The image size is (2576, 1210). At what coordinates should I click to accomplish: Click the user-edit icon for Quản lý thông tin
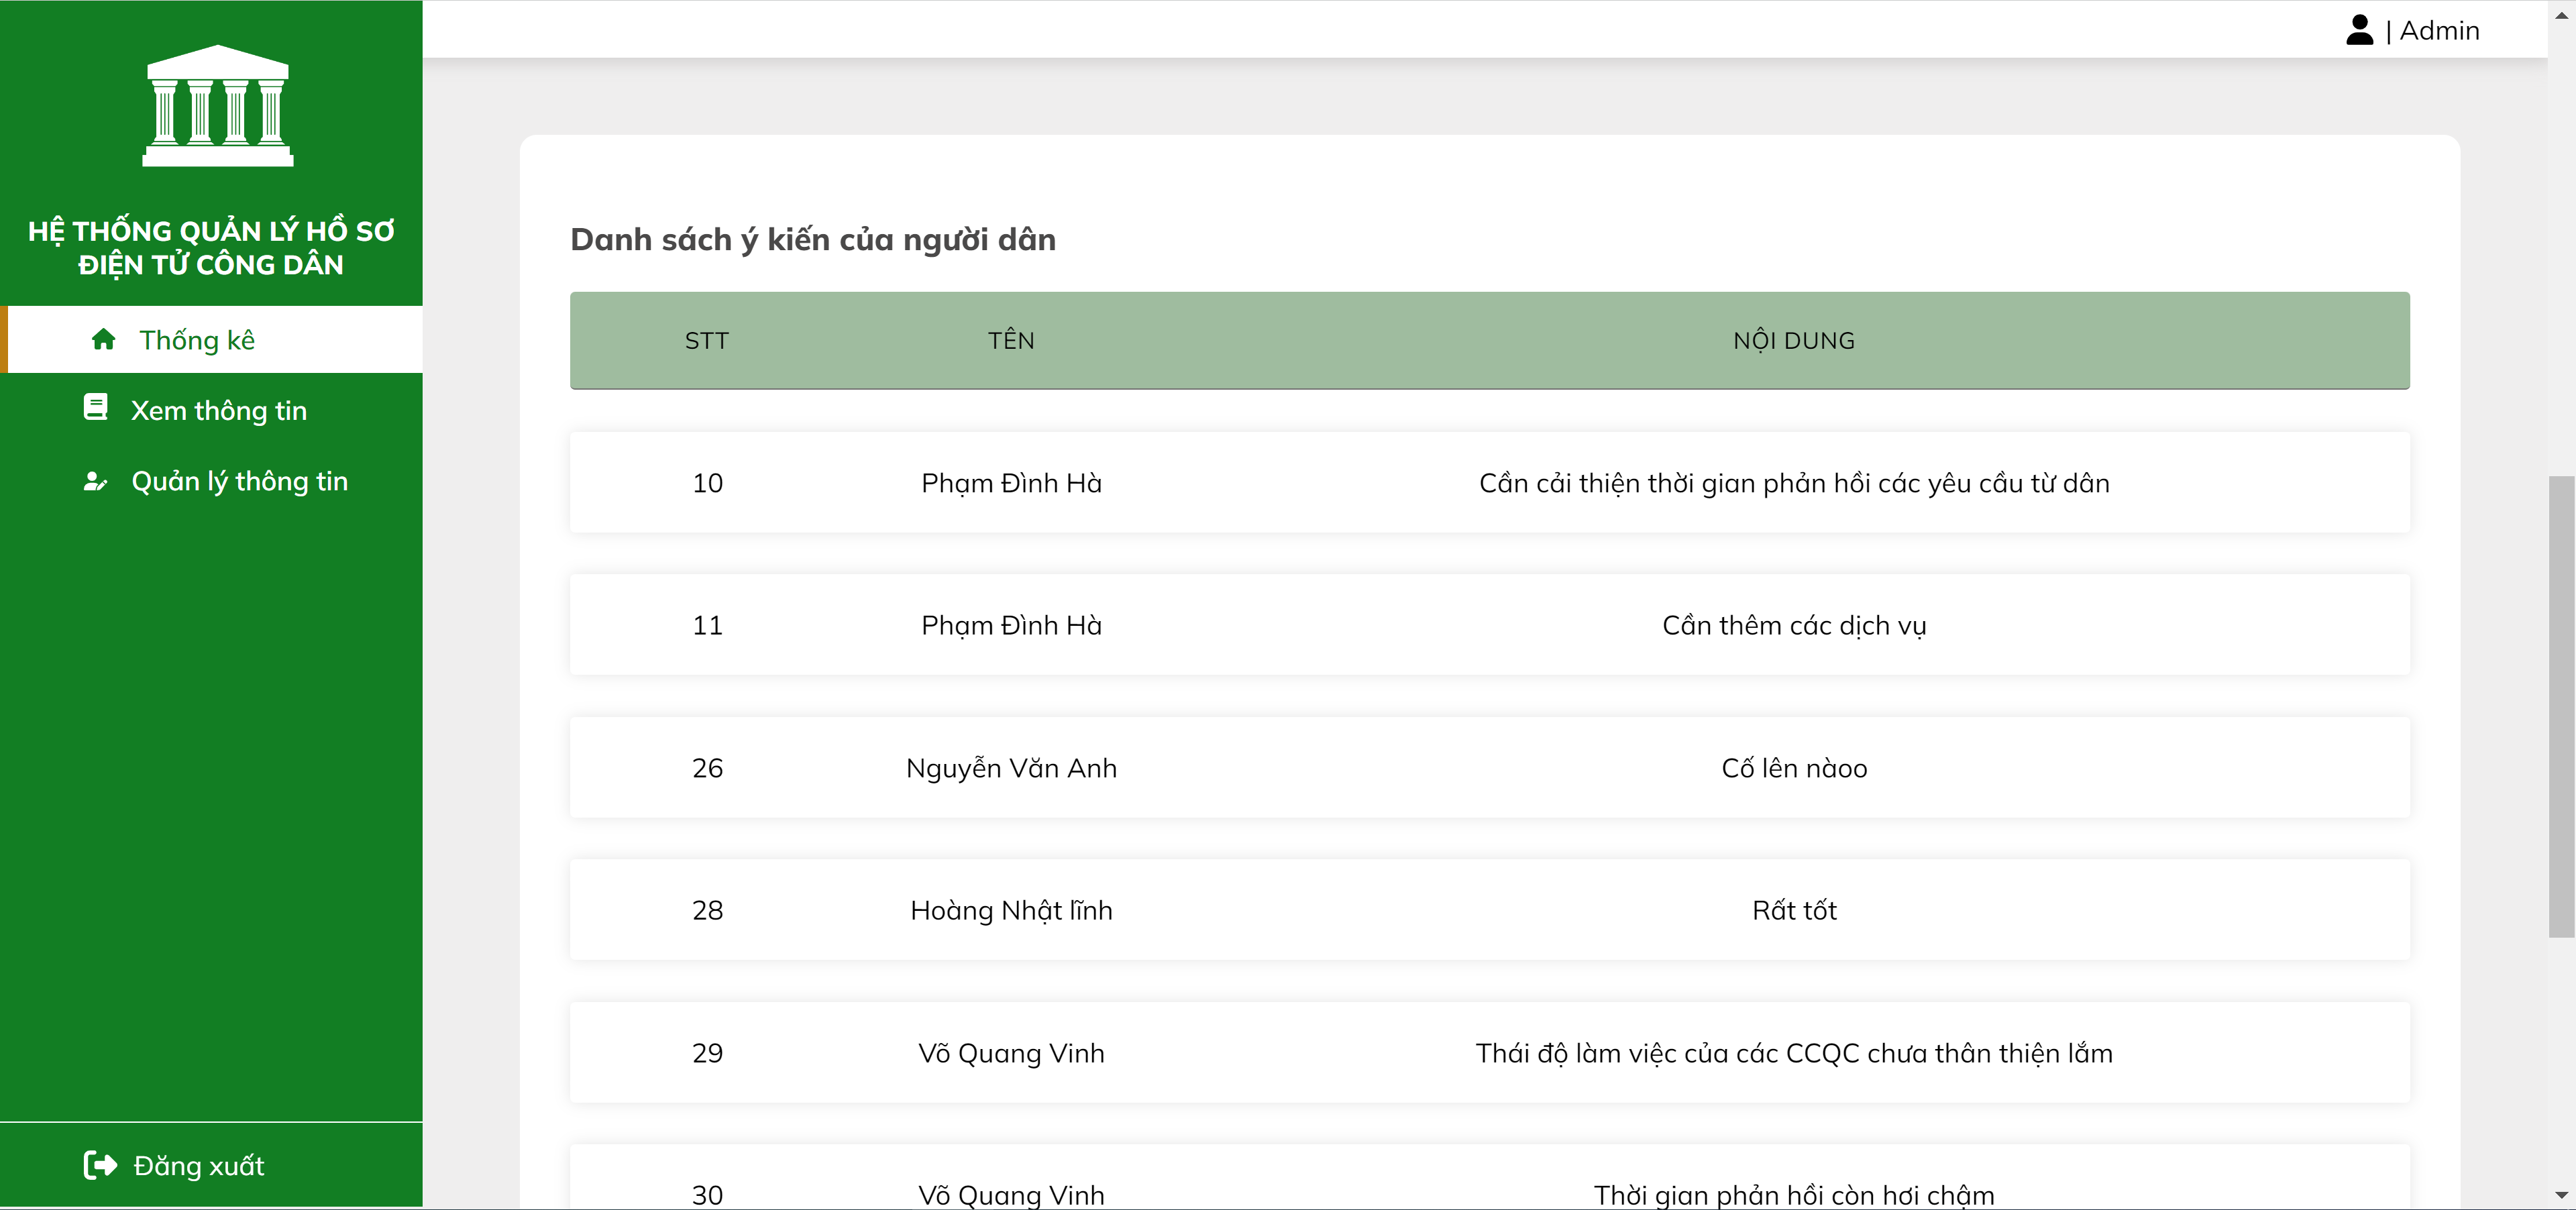pos(96,481)
